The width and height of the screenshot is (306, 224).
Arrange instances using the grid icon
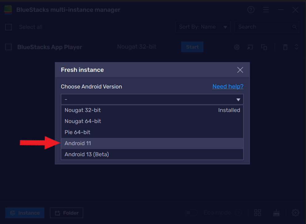click(x=258, y=213)
